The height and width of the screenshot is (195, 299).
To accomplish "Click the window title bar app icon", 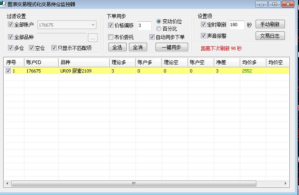I will click(3, 4).
